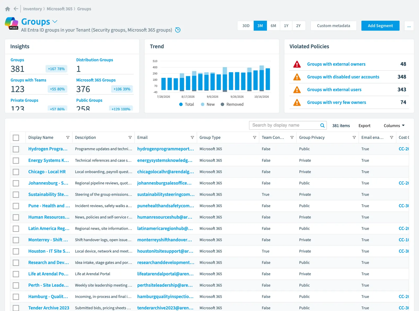Click warning icon for disabled user accounts policy
Screen dimensions: 419x311
297,77
